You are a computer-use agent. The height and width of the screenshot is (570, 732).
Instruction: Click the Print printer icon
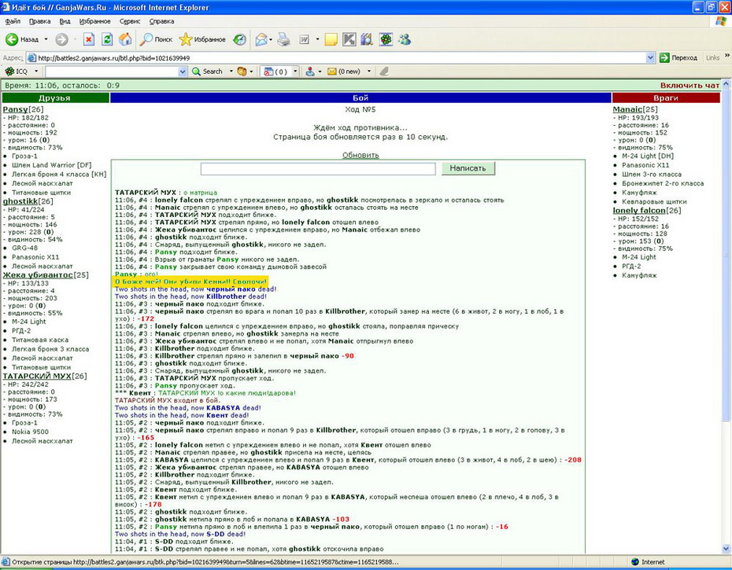pyautogui.click(x=283, y=39)
